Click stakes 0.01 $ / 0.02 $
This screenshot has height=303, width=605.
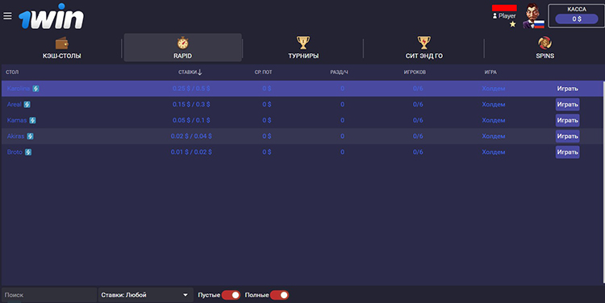[x=191, y=151]
